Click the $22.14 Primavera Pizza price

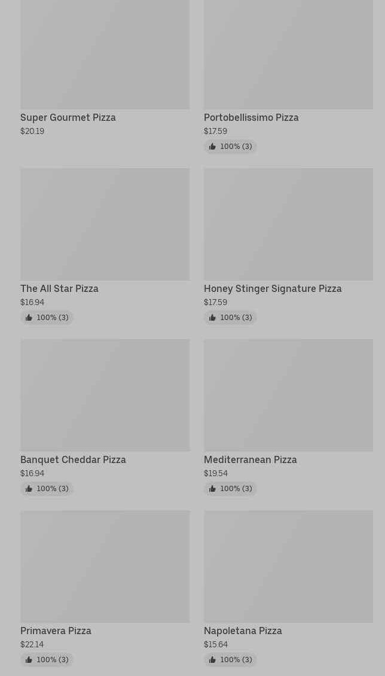(x=32, y=645)
